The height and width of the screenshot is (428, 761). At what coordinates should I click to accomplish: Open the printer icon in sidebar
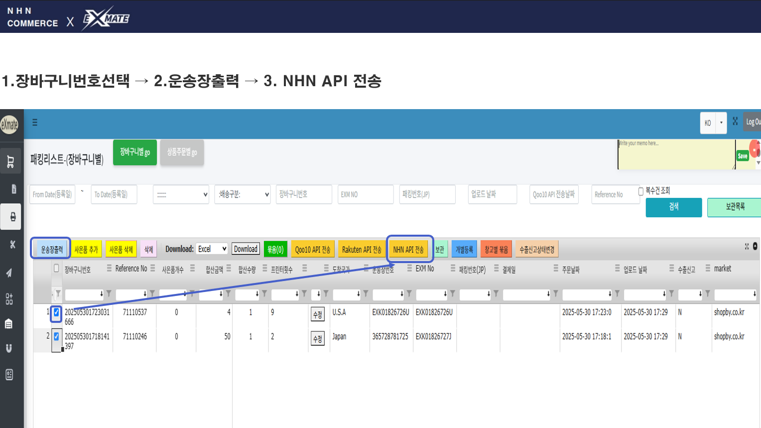click(x=12, y=217)
